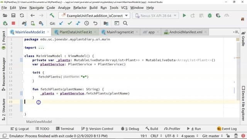Viewport: 247px width, 139px height.
Task: Open the Terminal tool window
Action: [65, 129]
